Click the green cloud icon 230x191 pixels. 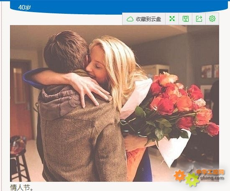(x=130, y=19)
